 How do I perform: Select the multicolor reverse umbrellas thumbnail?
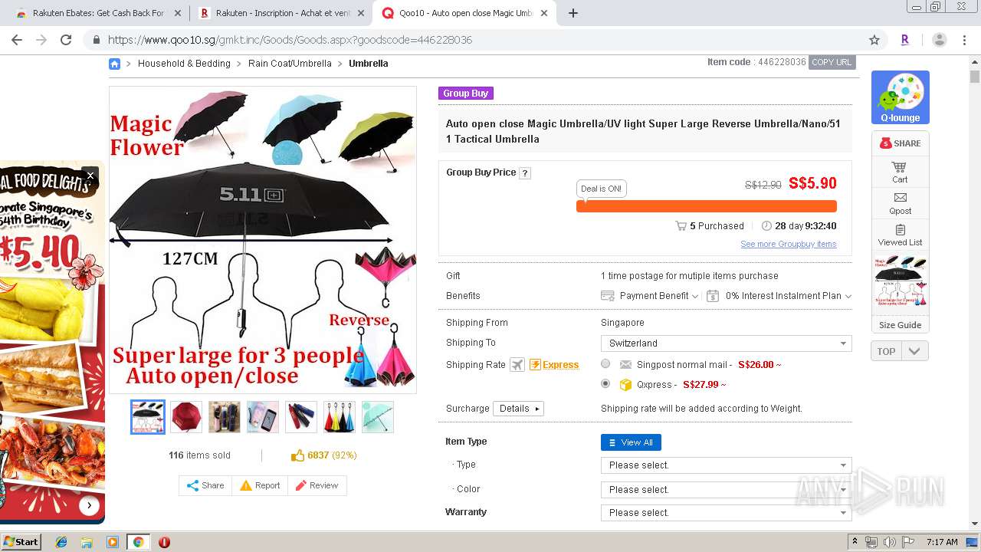pyautogui.click(x=340, y=417)
